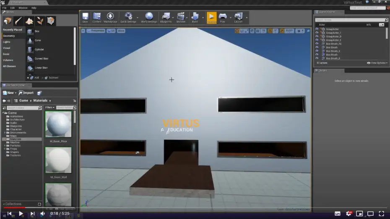390x219 pixels.
Task: Click the Import button
Action: [x=26, y=93]
